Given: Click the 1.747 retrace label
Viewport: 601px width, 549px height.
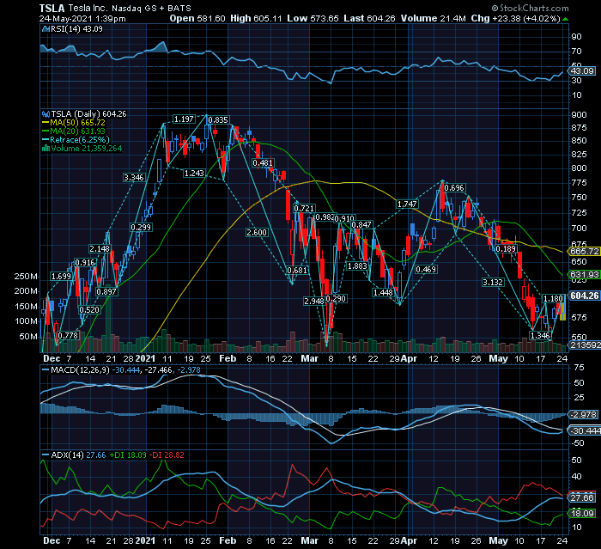Looking at the screenshot, I should [407, 204].
